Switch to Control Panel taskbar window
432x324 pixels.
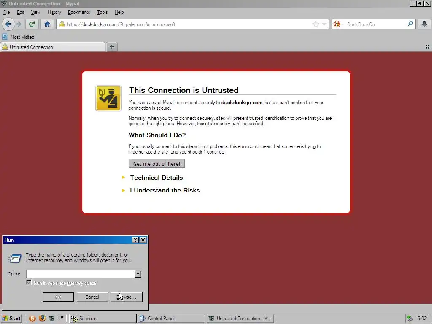point(171,319)
